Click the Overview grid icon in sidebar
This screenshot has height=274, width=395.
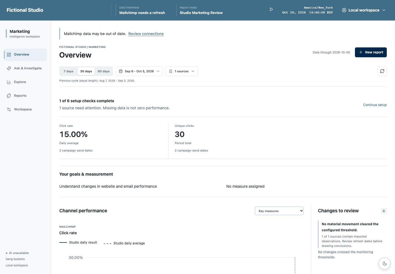[9, 55]
